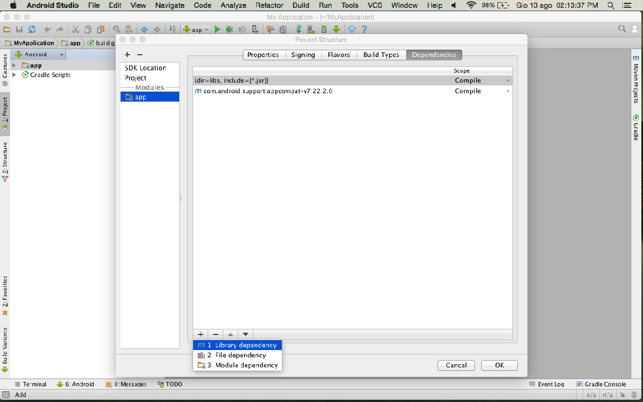Open the AVD Manager icon
This screenshot has height=402, width=643.
point(311,29)
